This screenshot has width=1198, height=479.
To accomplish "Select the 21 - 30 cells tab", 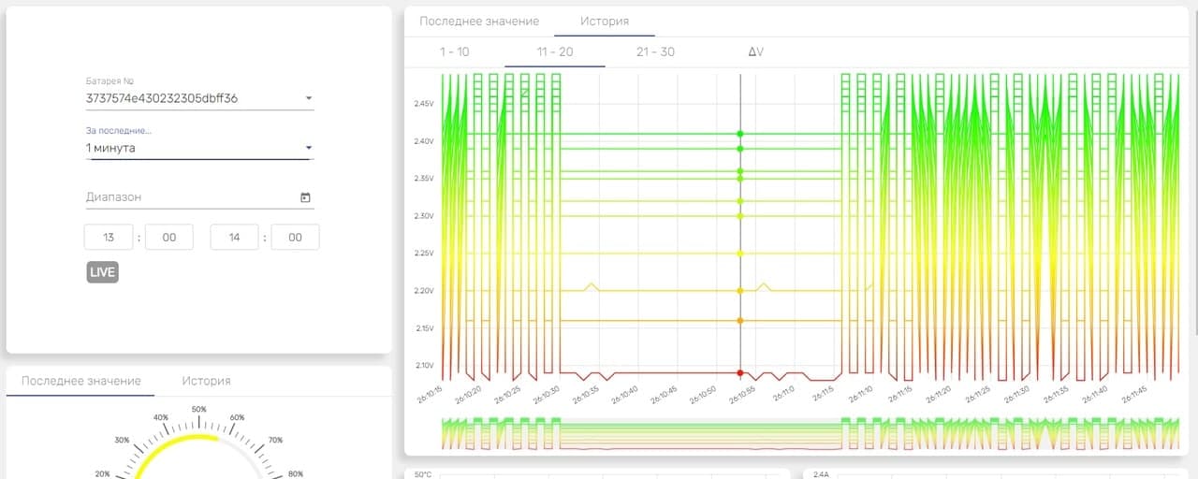I will click(x=655, y=51).
